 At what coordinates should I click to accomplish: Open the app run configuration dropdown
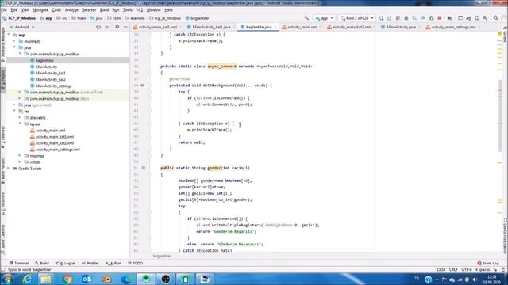click(324, 18)
